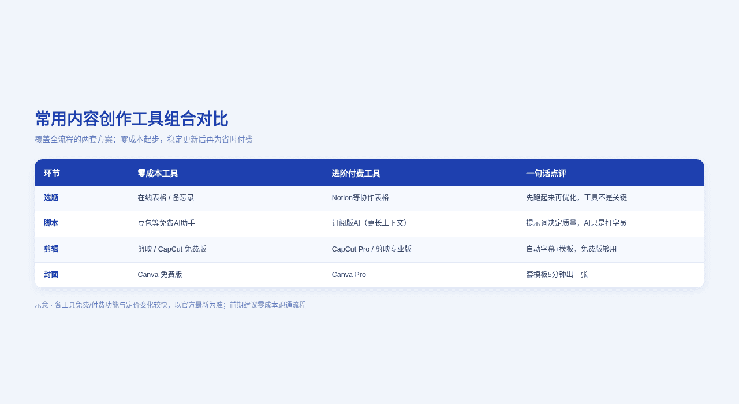Click the cell 套模板5分钟出一张
Image resolution: width=739 pixels, height=404 pixels.
click(x=557, y=274)
